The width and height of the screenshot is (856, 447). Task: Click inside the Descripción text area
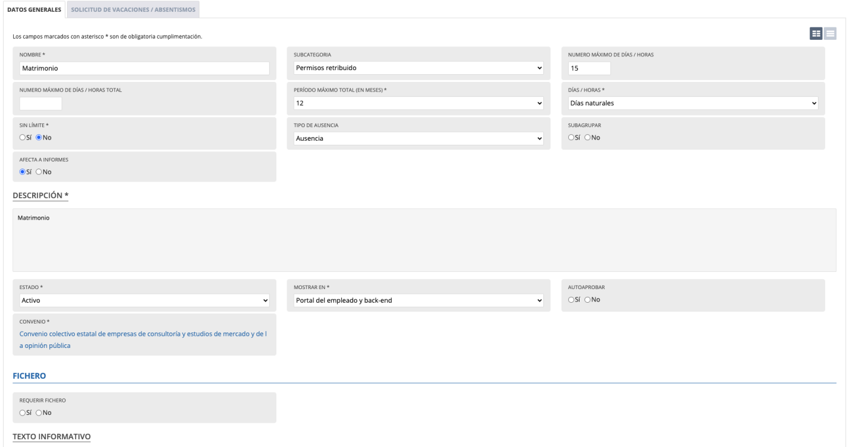click(424, 240)
